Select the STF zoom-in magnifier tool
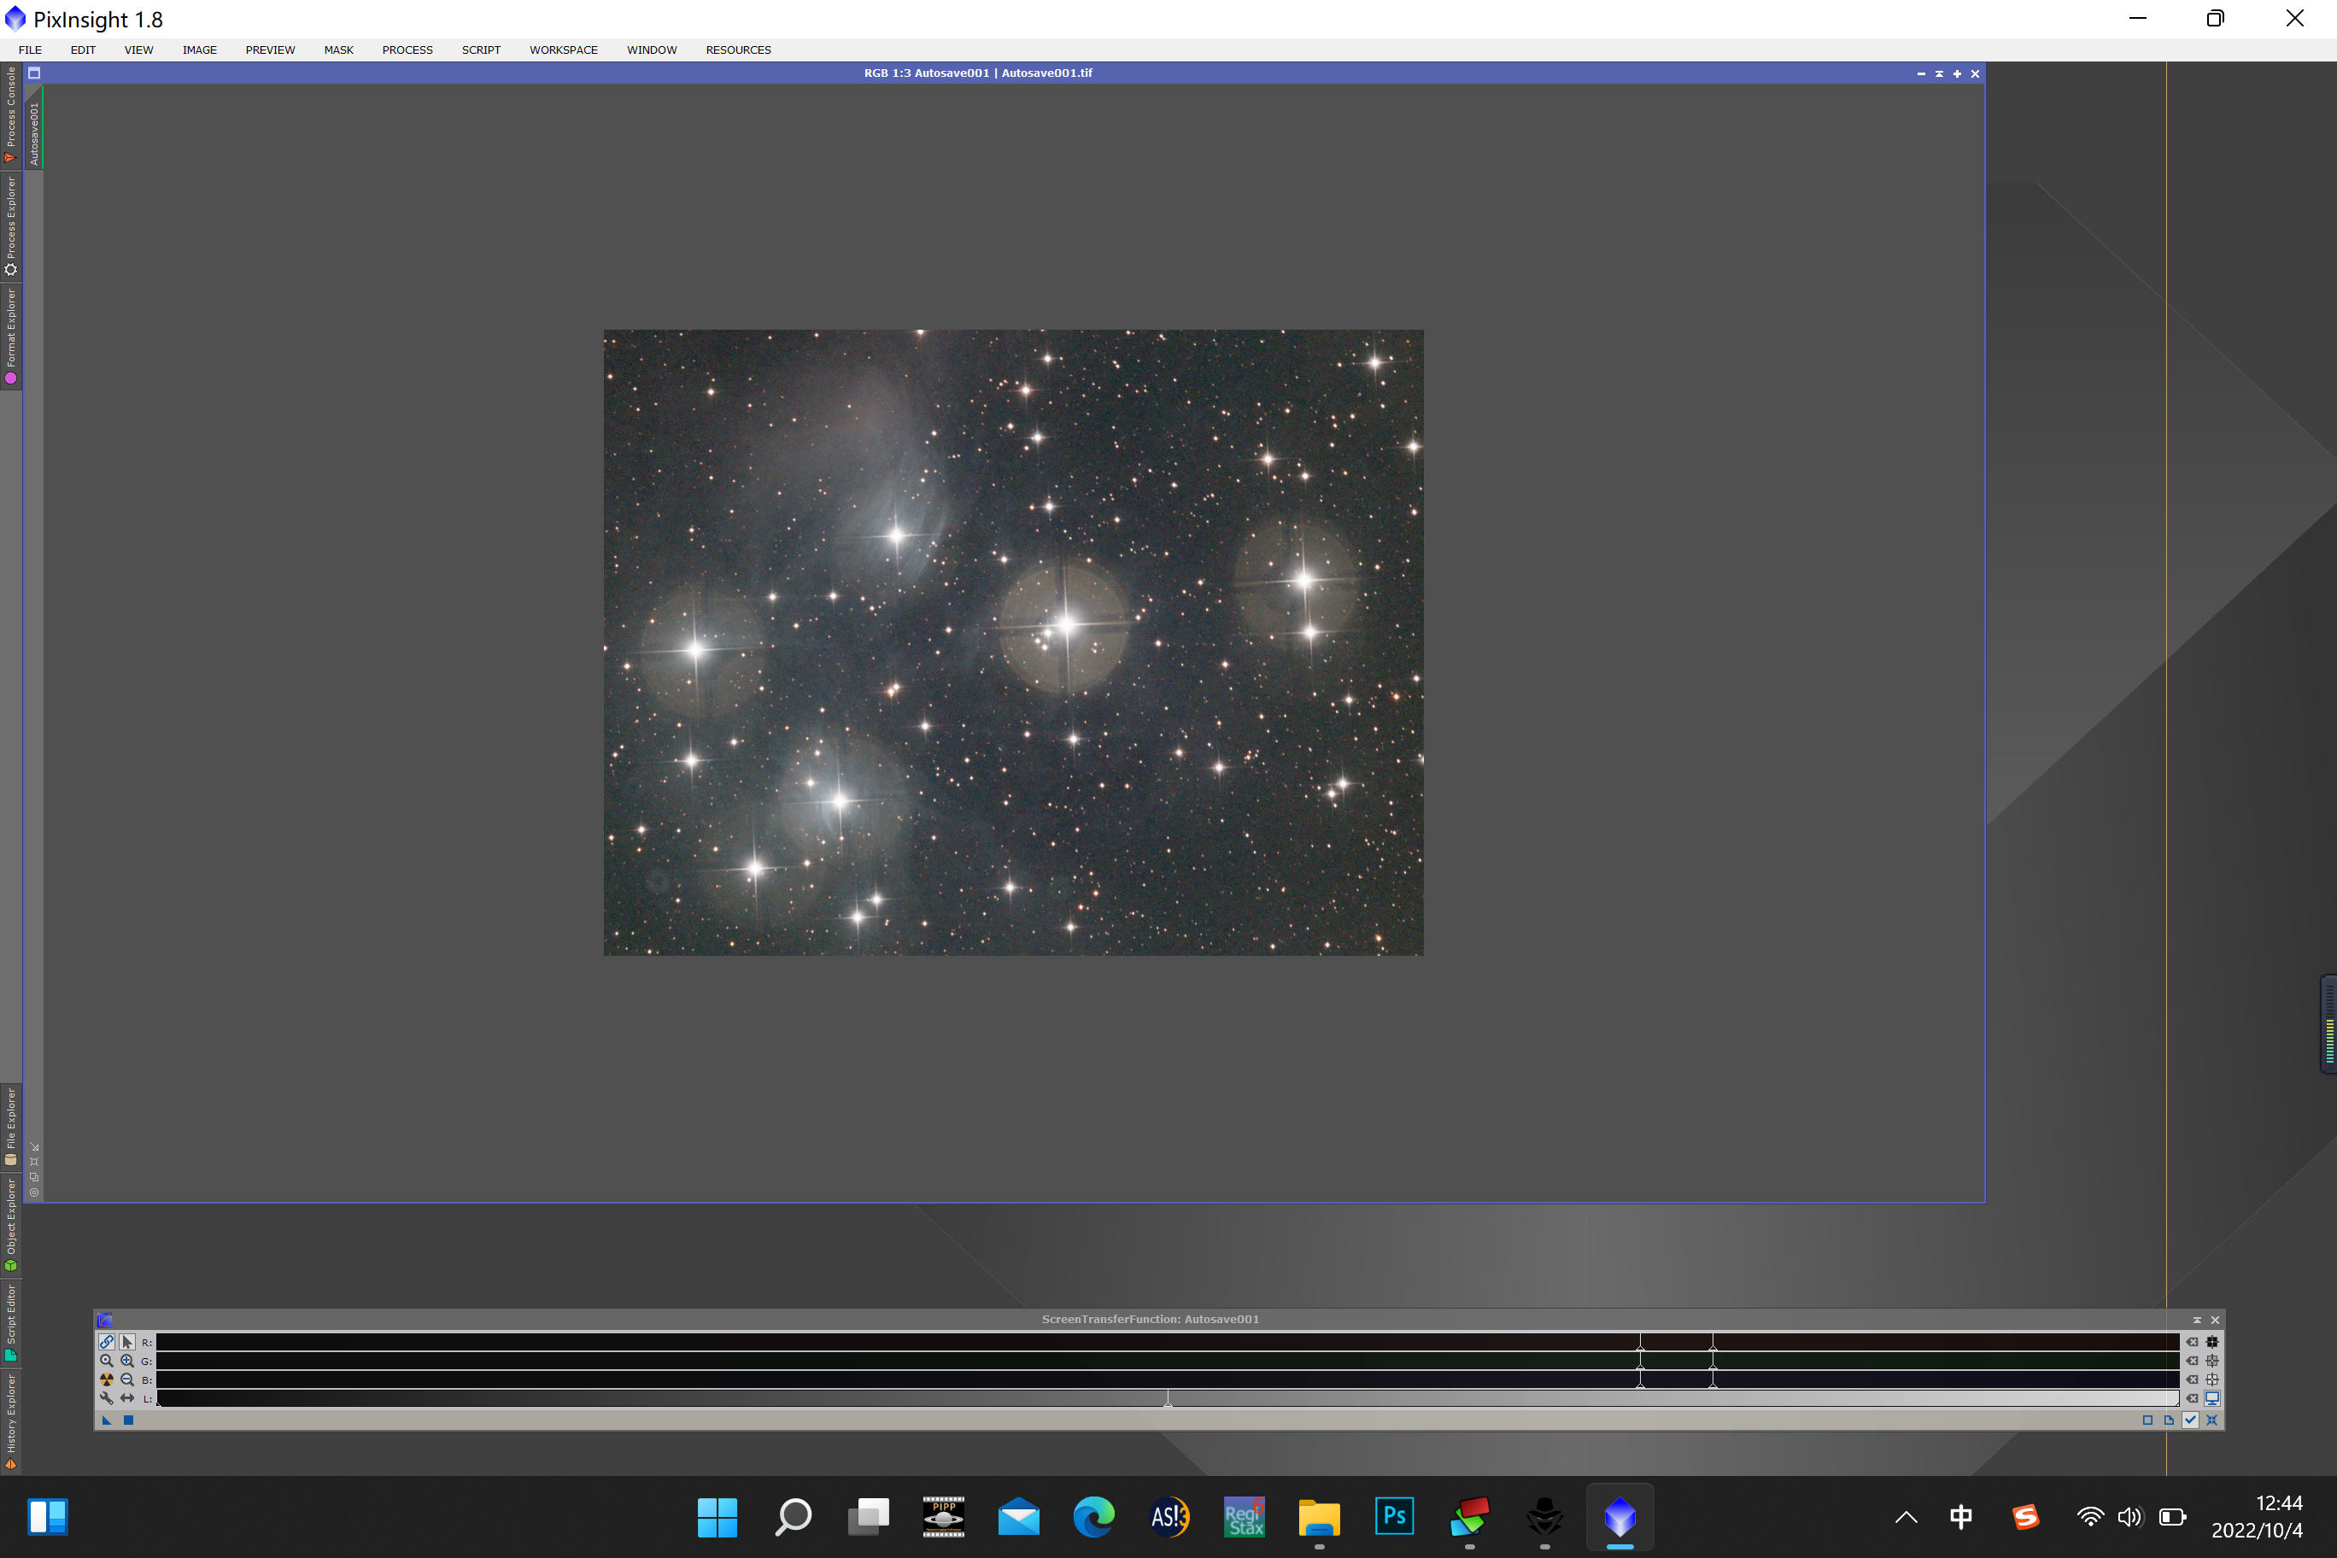This screenshot has height=1558, width=2337. (x=127, y=1362)
